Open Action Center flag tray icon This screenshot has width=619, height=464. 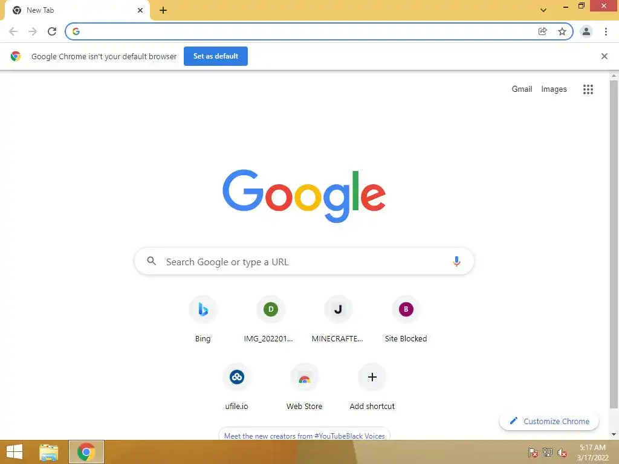[x=533, y=452]
